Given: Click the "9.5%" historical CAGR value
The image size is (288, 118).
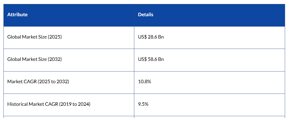Looking at the screenshot, I should [x=143, y=104].
